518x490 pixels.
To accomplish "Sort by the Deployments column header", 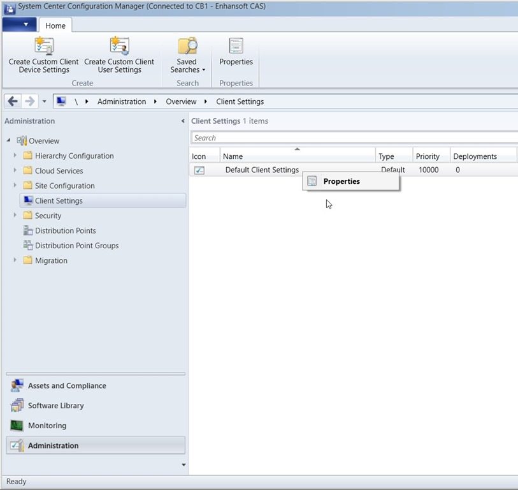I will click(484, 156).
